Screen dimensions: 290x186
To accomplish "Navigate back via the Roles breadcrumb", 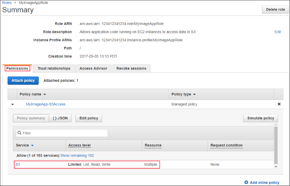I will tap(6, 2).
